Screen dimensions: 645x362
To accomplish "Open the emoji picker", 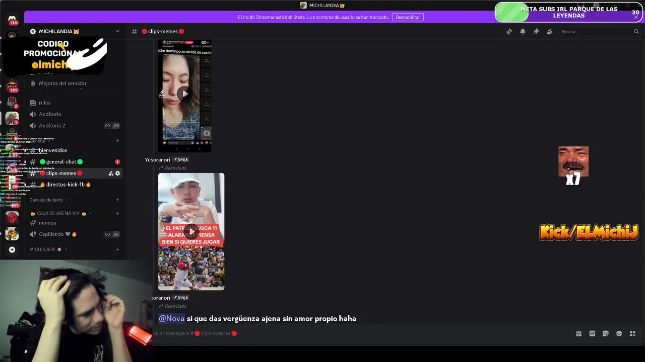I will (x=619, y=333).
